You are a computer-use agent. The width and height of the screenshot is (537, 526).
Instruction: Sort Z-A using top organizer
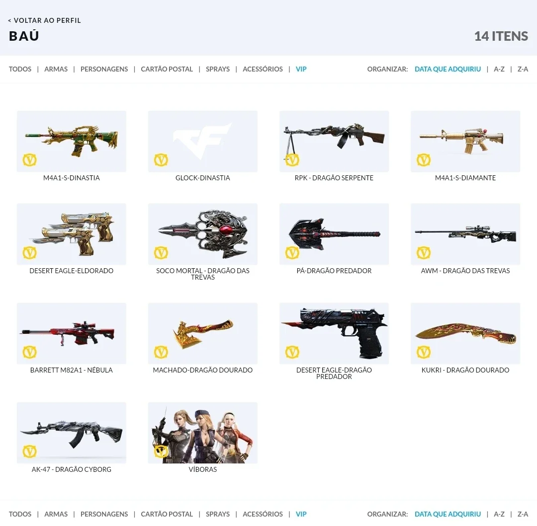523,69
